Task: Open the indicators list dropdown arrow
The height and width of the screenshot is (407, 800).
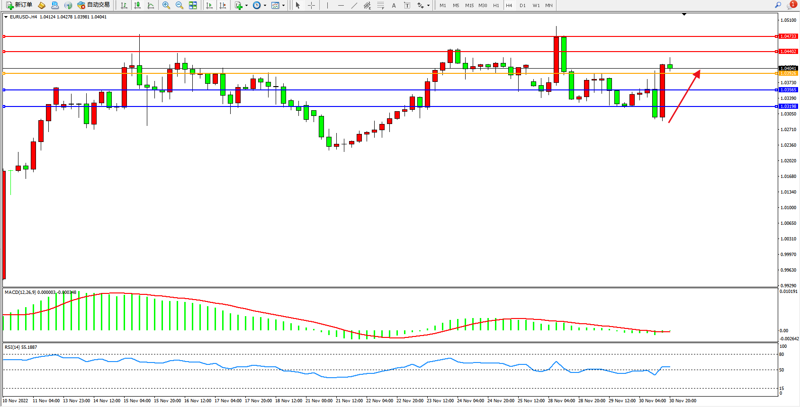Action: tap(246, 6)
